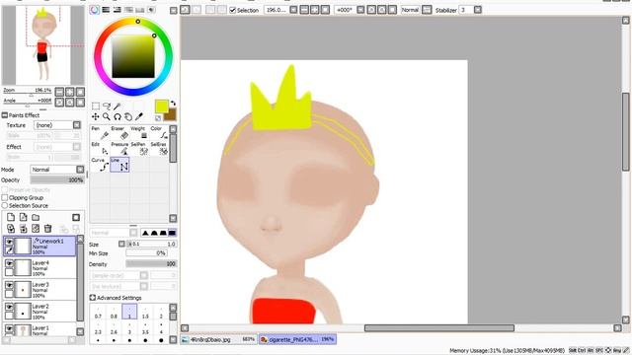The width and height of the screenshot is (632, 355).
Task: Adjust the layer Opacity slider
Action: click(x=57, y=179)
